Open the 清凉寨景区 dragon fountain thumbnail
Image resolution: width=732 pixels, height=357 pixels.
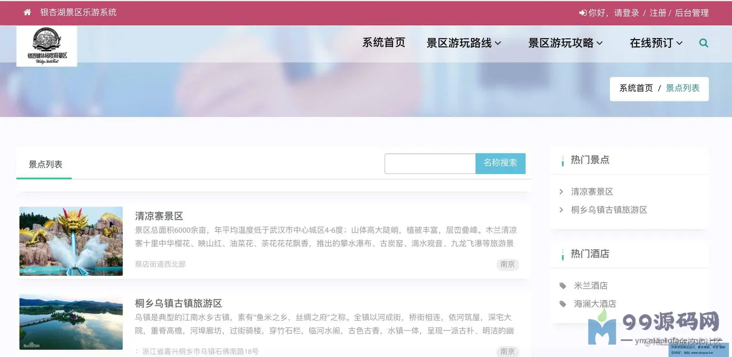(71, 241)
